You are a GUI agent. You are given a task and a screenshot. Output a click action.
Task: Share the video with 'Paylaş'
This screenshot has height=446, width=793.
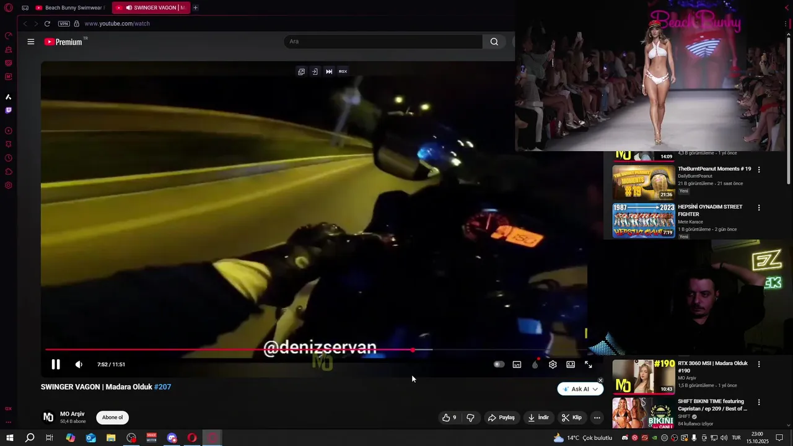501,418
